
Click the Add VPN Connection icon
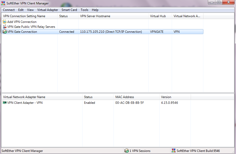point(4,22)
